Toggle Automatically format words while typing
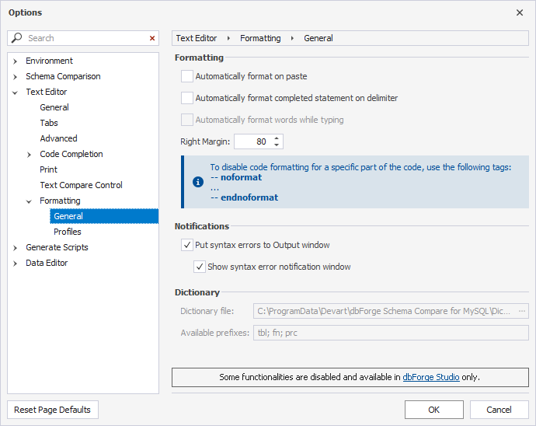Image resolution: width=536 pixels, height=426 pixels. 187,120
